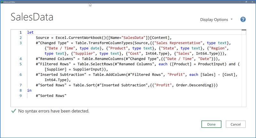
Task: Open the help question mark icon
Action: tap(243, 19)
